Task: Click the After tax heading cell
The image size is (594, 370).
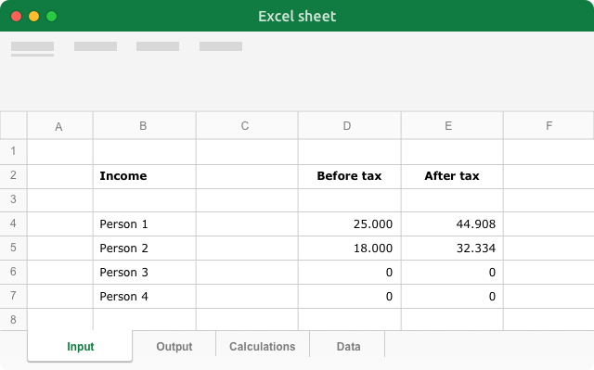Action: tap(452, 176)
